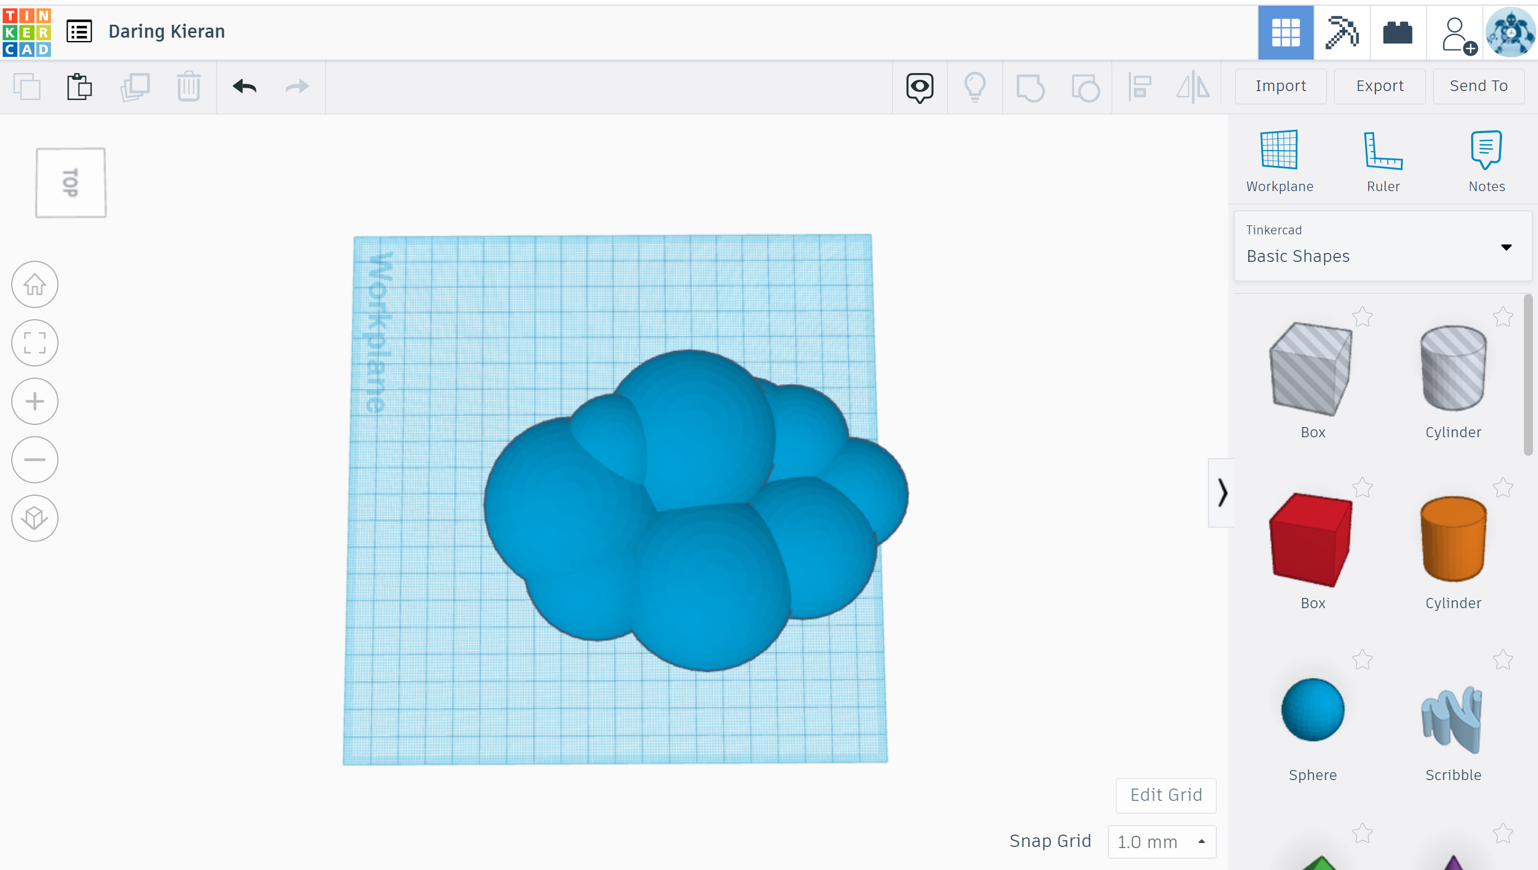Click the Edit Grid button
1538x870 pixels.
click(x=1165, y=795)
